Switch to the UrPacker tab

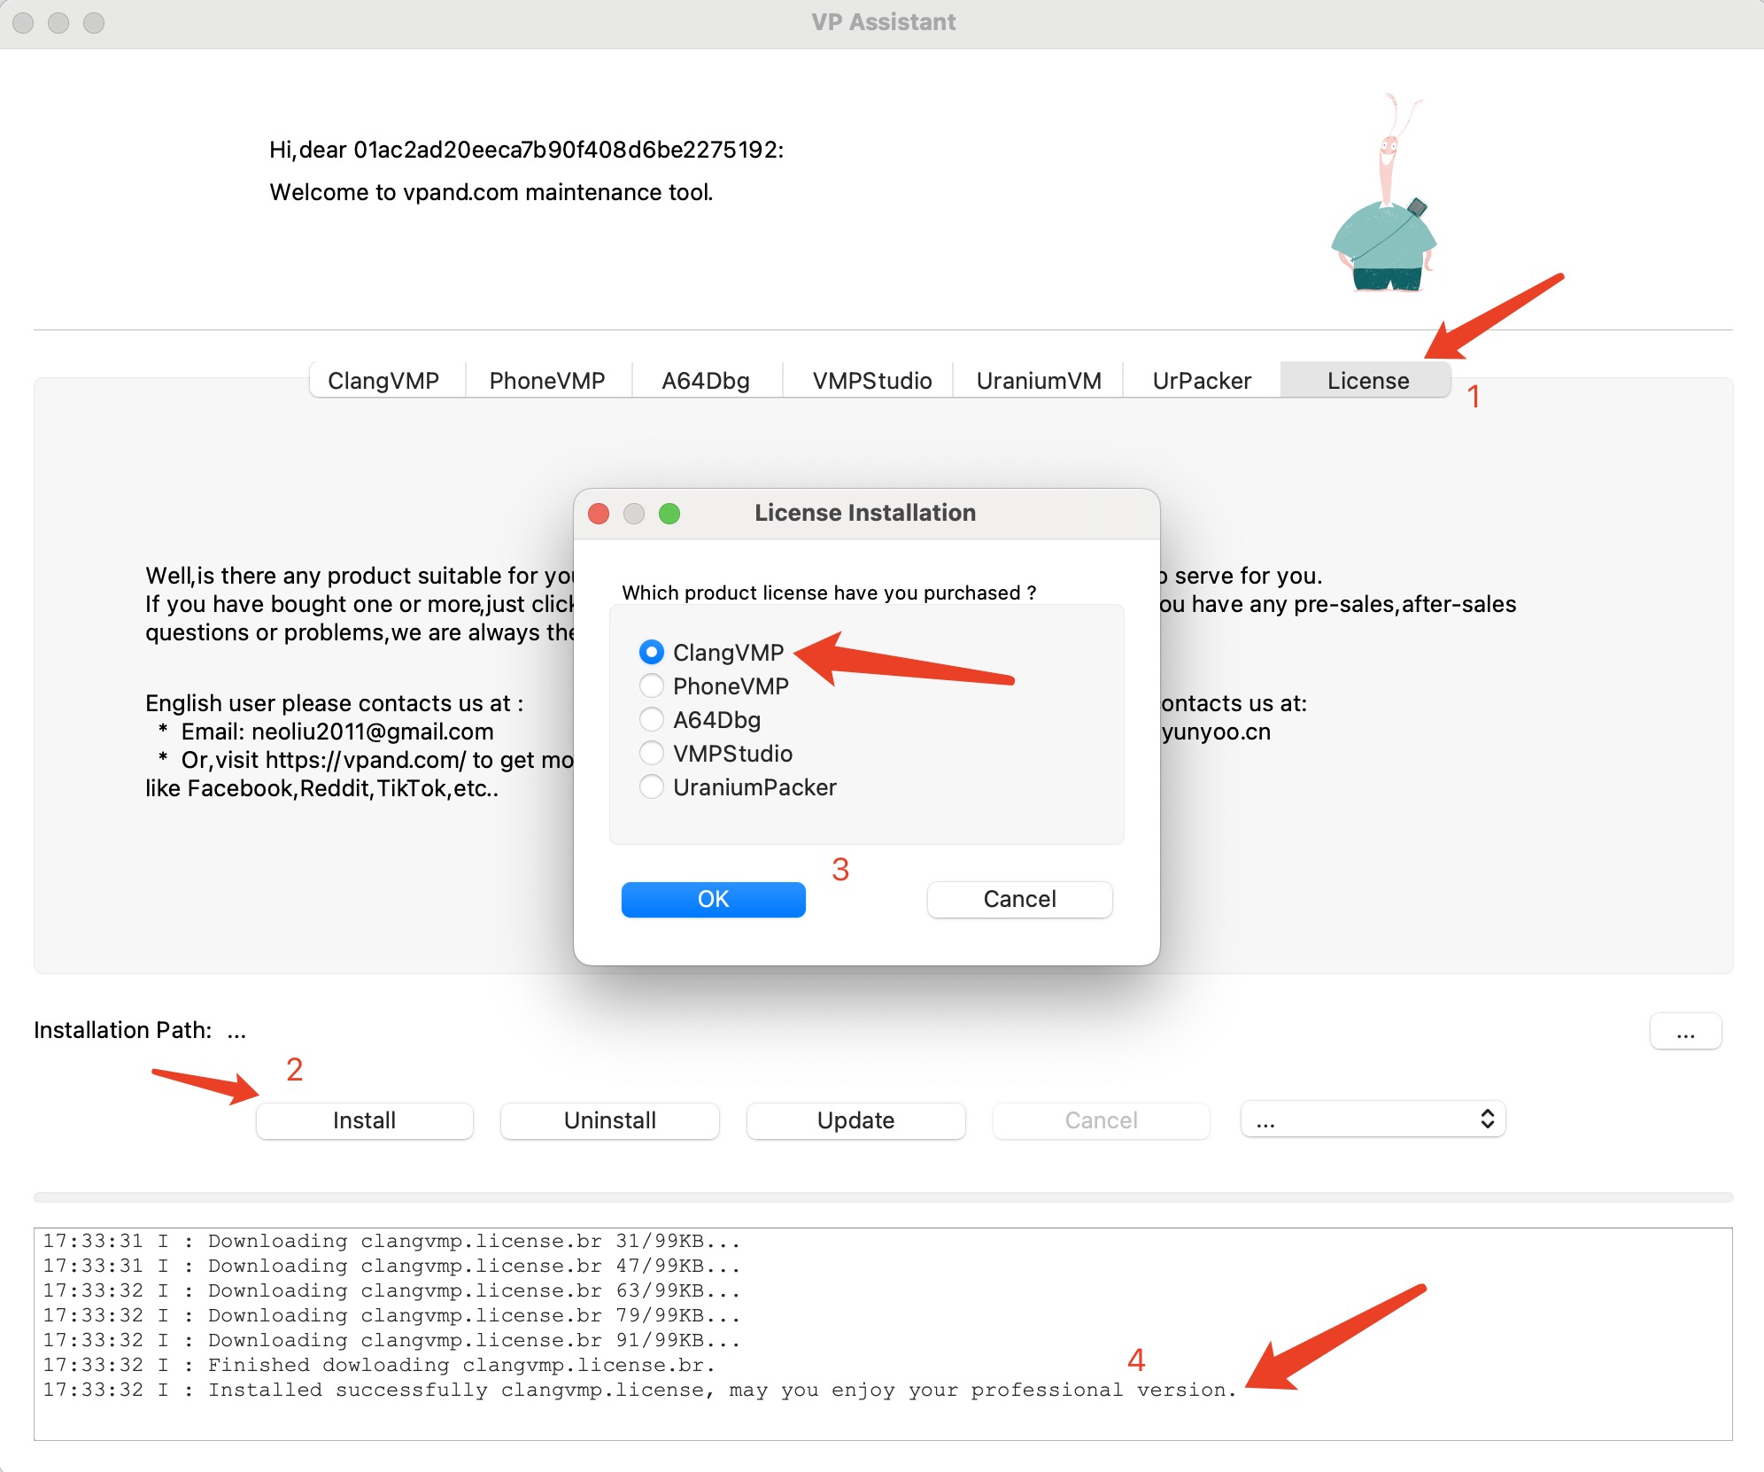1202,381
